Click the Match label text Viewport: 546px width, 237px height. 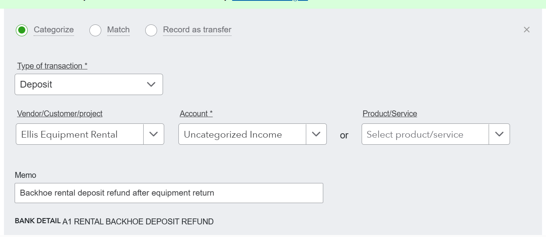[x=118, y=30]
